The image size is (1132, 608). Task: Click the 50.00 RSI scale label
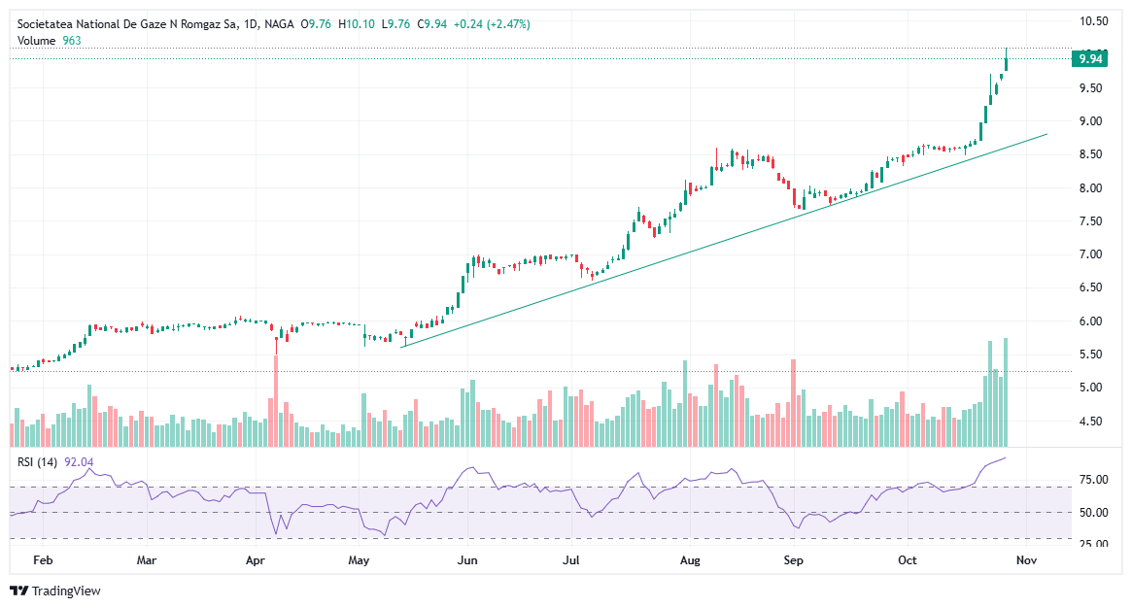pos(1095,513)
